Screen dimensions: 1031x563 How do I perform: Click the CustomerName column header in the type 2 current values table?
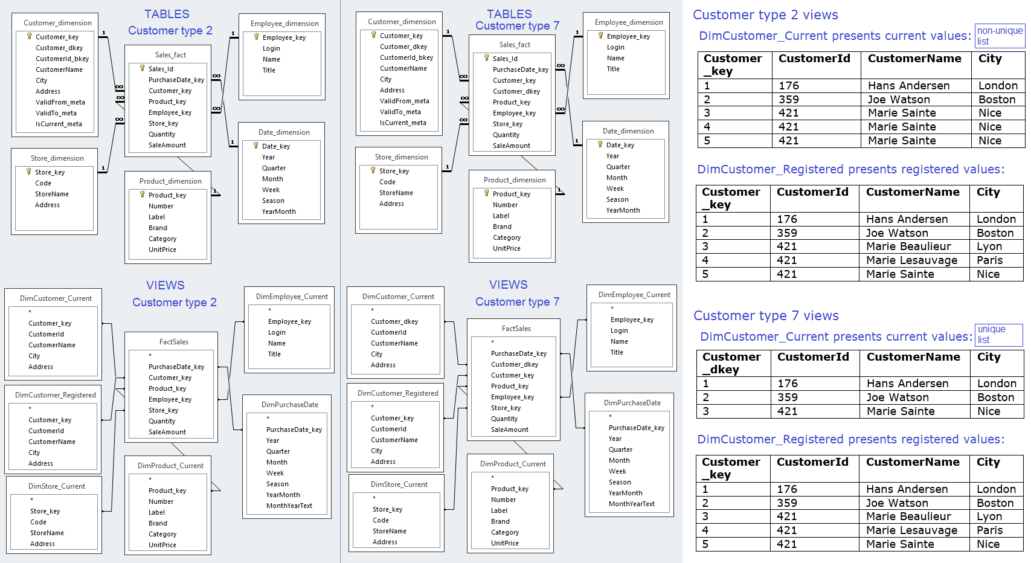click(x=914, y=59)
